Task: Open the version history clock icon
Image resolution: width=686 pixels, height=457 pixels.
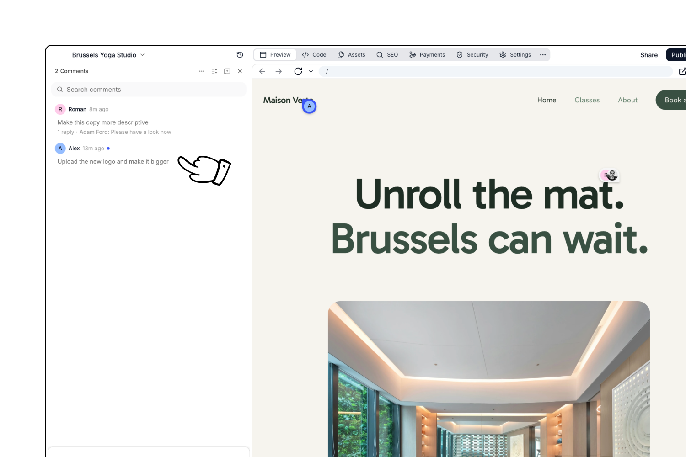Action: (x=240, y=55)
